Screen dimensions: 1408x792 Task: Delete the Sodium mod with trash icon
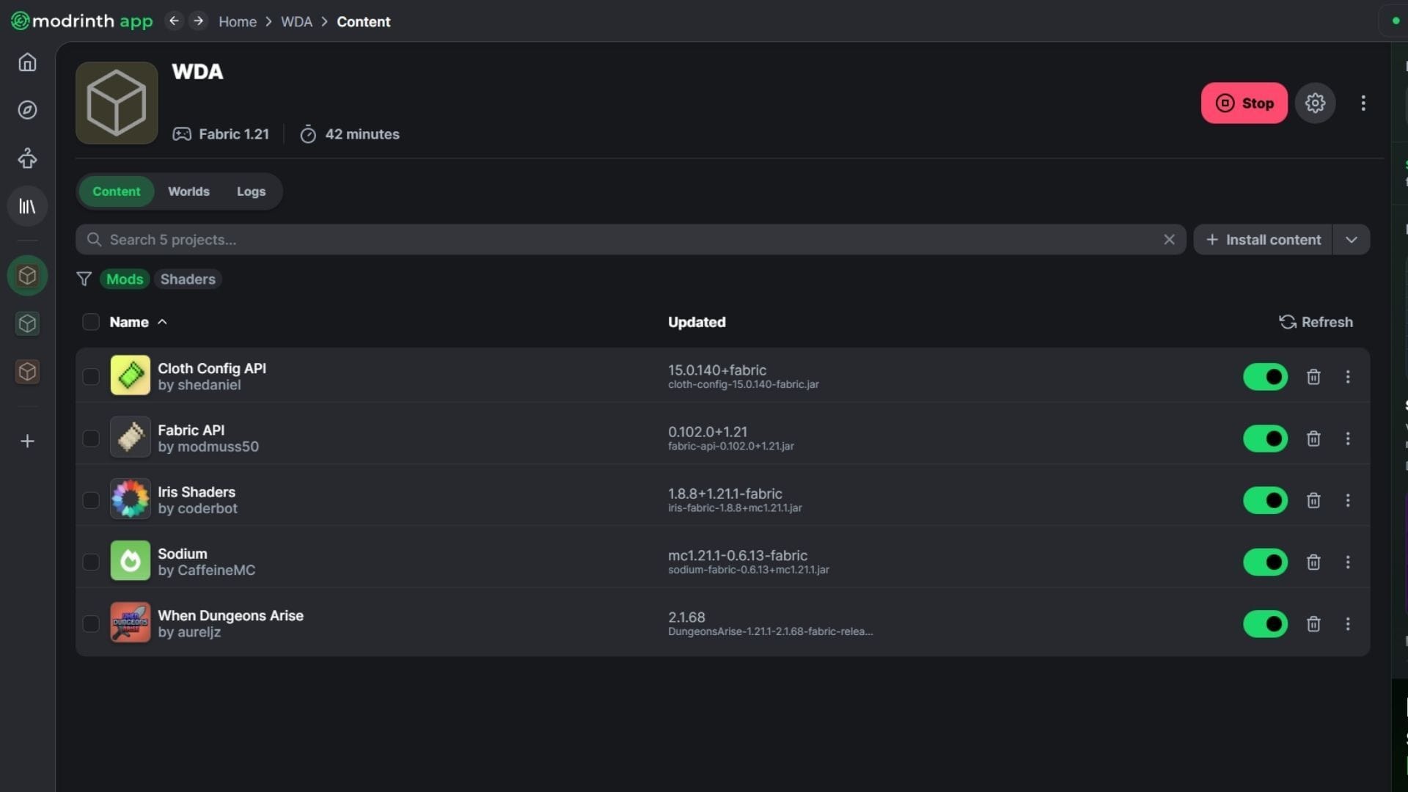coord(1313,562)
